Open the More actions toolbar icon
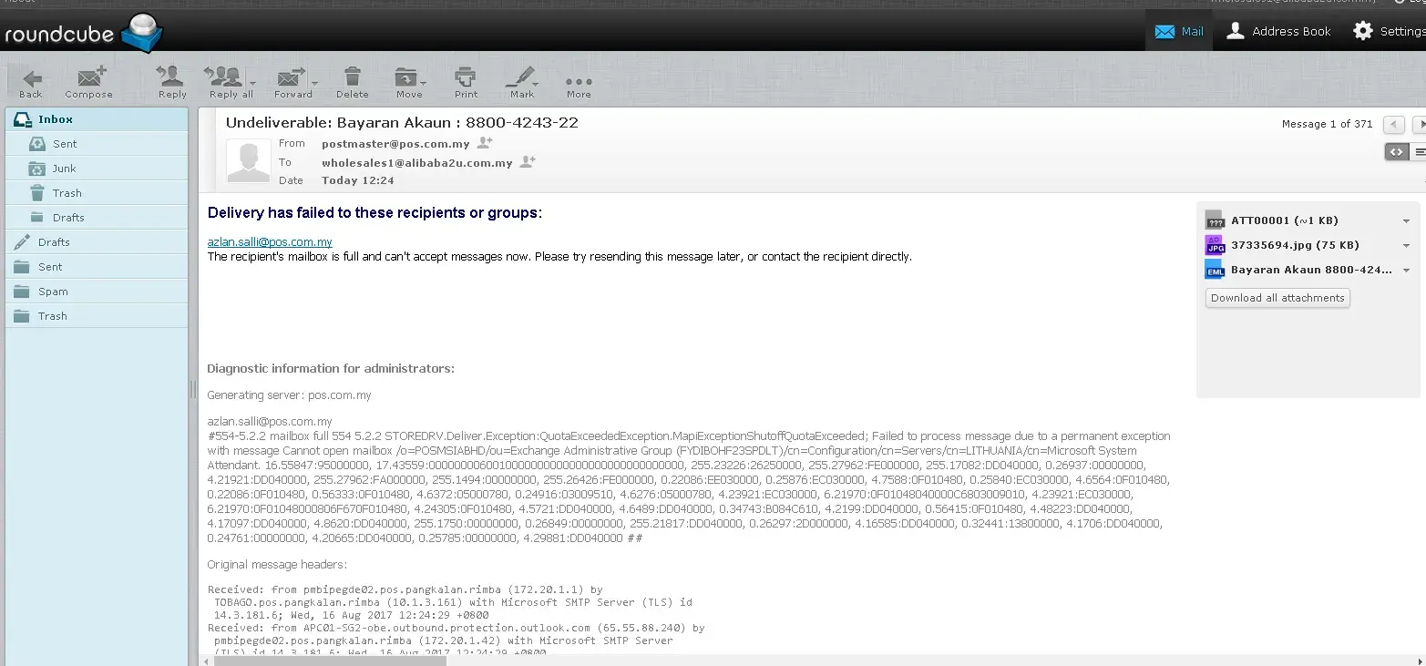Screen dimensions: 1426x666 (x=579, y=79)
